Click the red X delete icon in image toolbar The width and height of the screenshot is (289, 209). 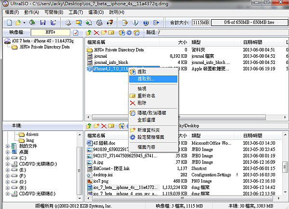pos(96,33)
